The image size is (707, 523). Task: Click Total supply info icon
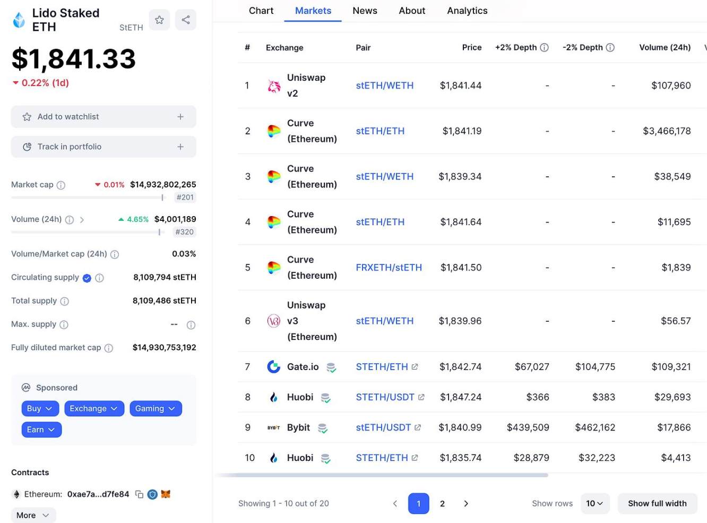coord(65,301)
